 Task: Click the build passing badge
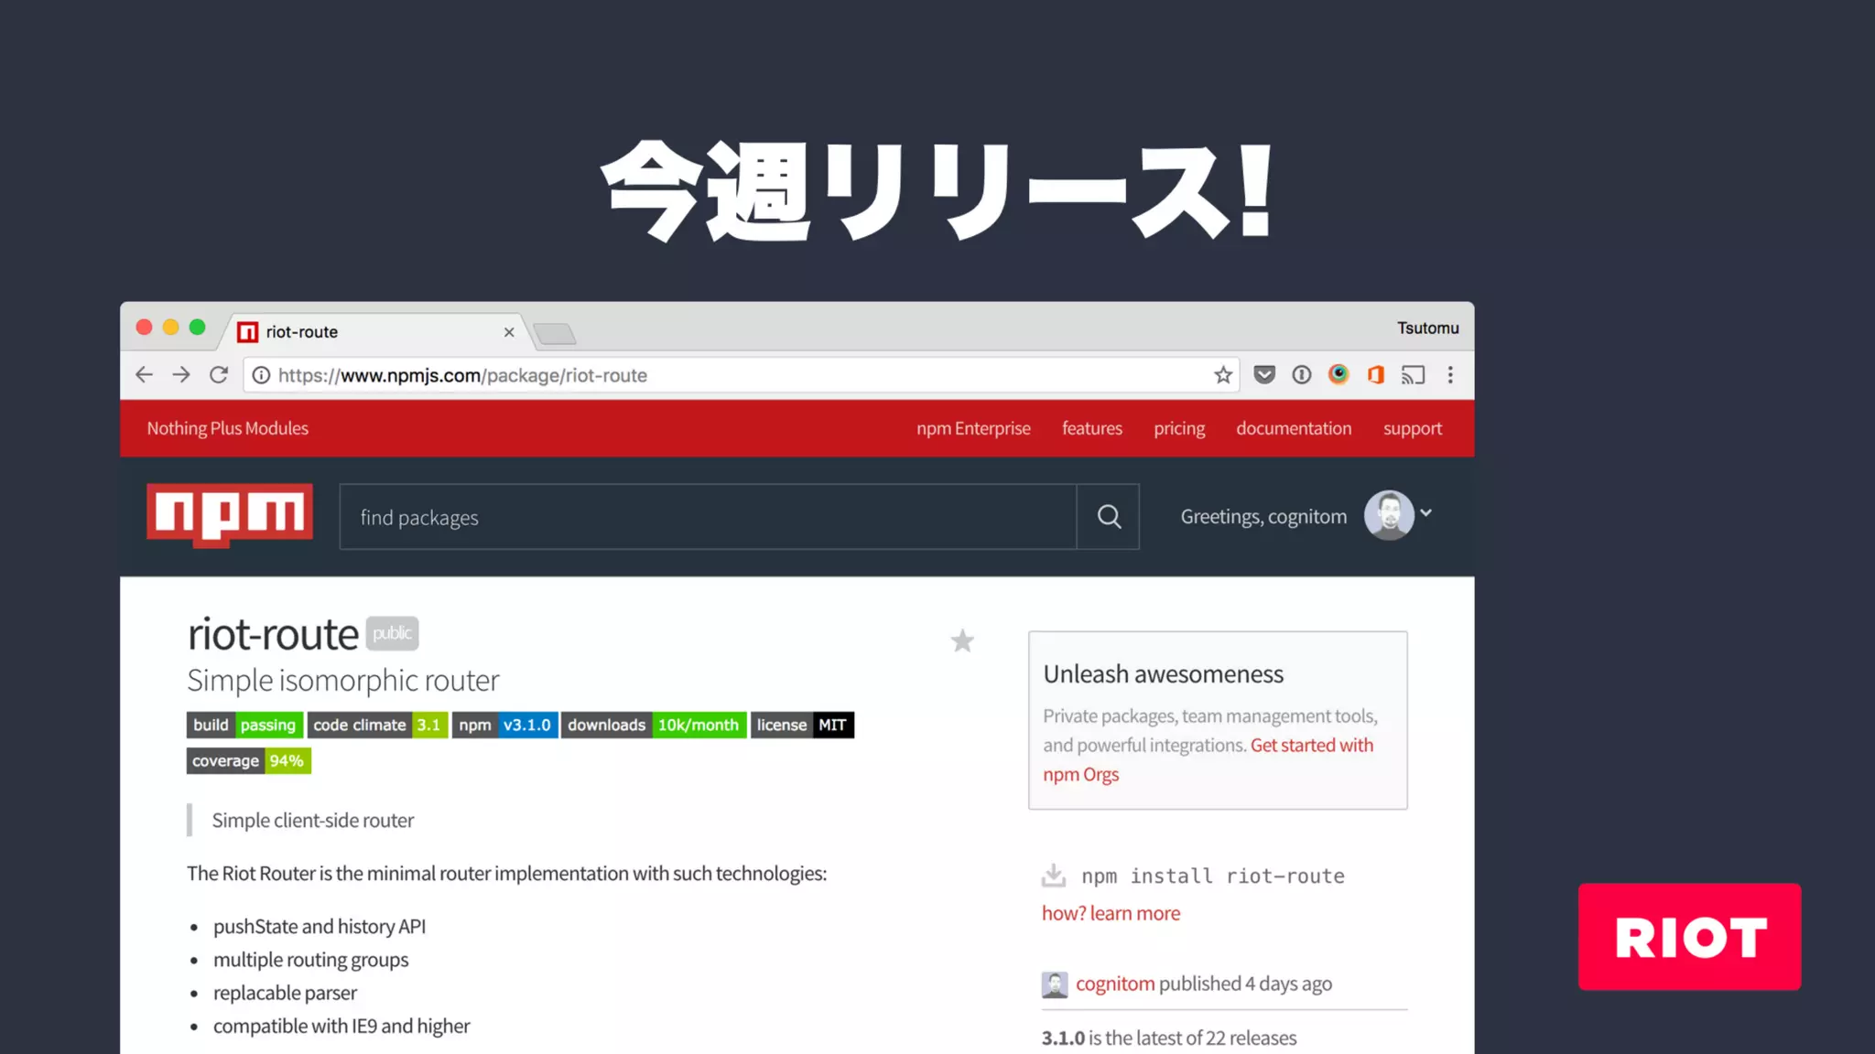tap(244, 725)
